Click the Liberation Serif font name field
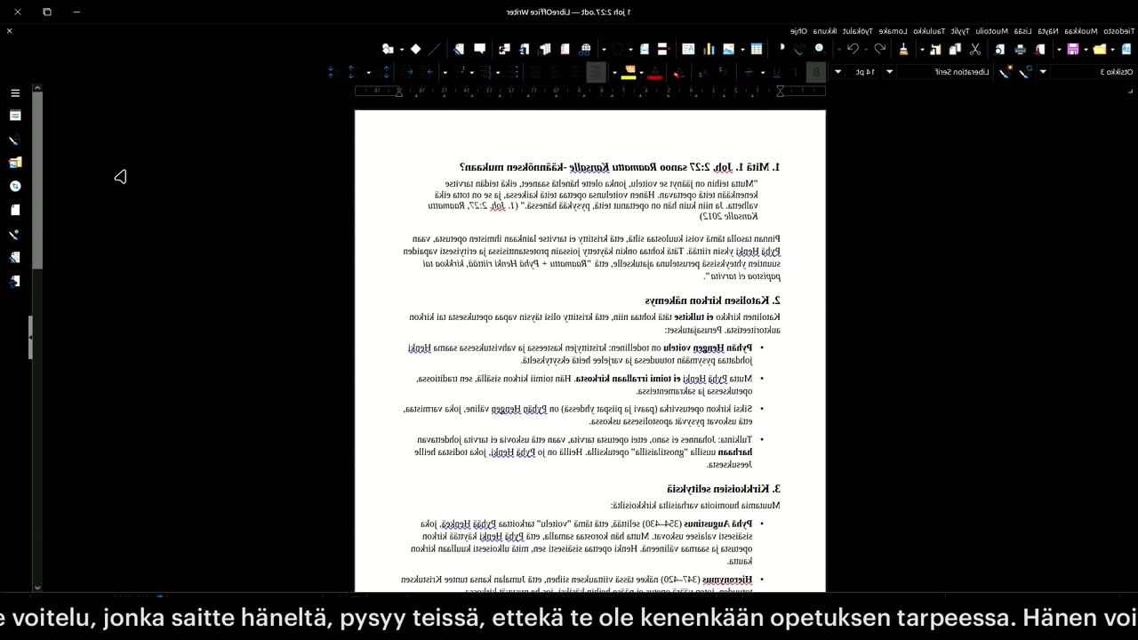The height and width of the screenshot is (640, 1138). [944, 71]
